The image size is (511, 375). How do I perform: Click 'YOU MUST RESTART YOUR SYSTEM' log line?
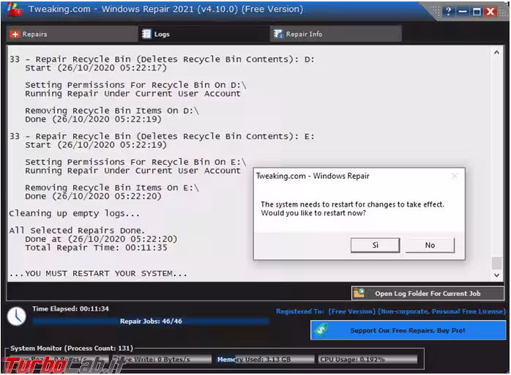pos(98,274)
